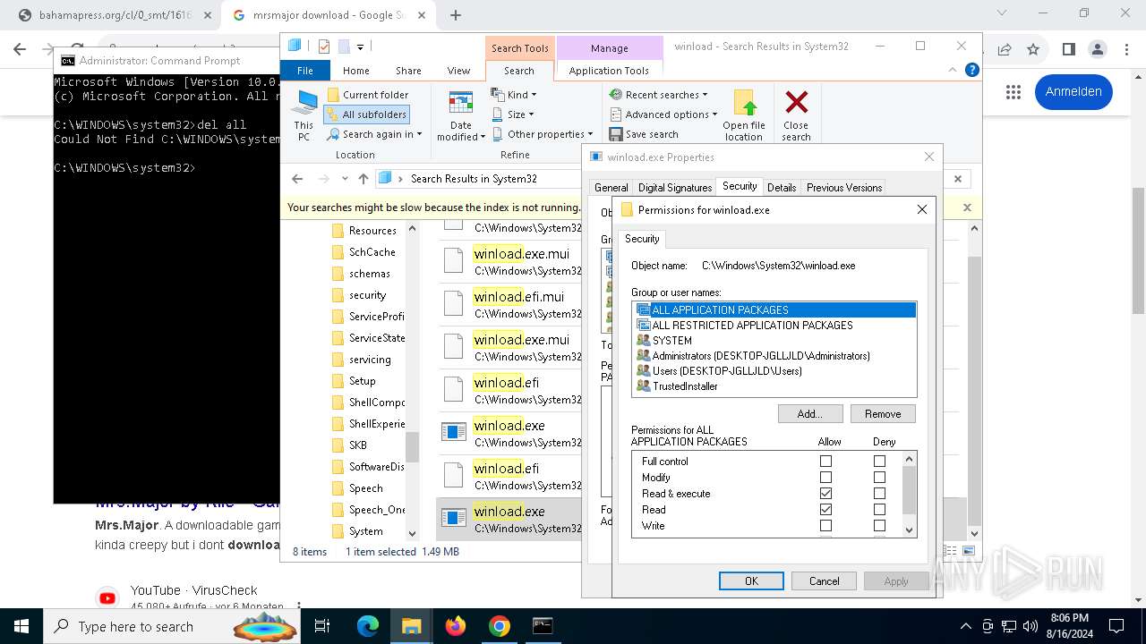The image size is (1146, 644).
Task: Click the Google apps grid icon
Action: click(x=1013, y=91)
